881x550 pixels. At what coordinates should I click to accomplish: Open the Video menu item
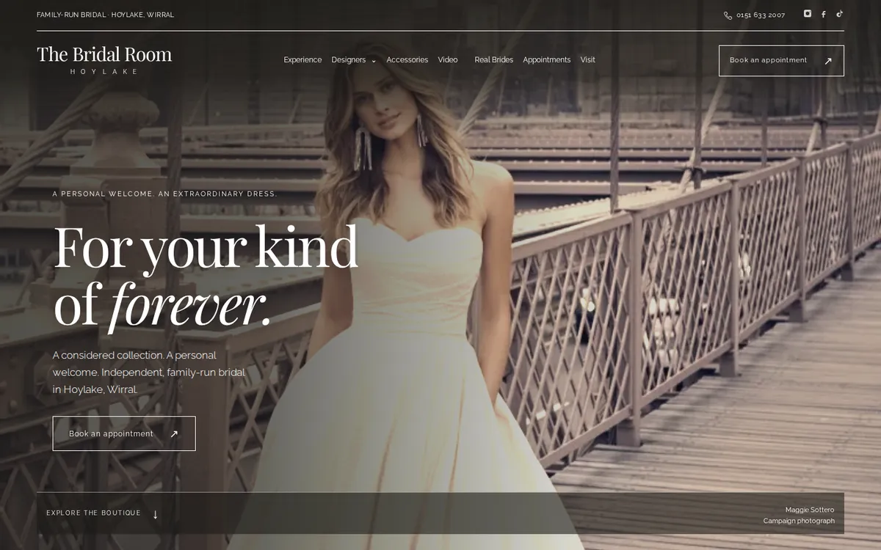[x=448, y=60]
